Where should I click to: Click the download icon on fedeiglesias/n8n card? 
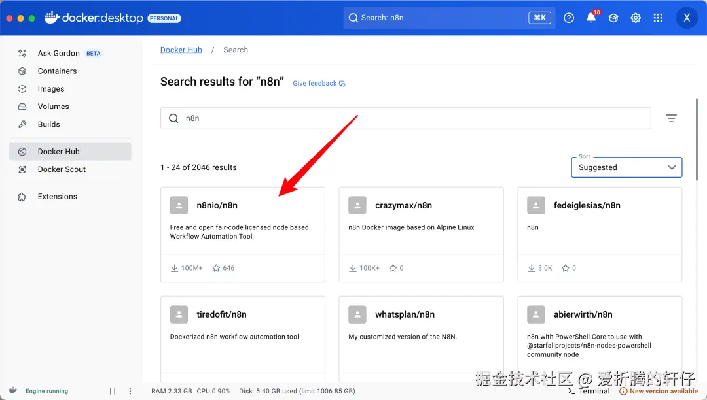[532, 268]
